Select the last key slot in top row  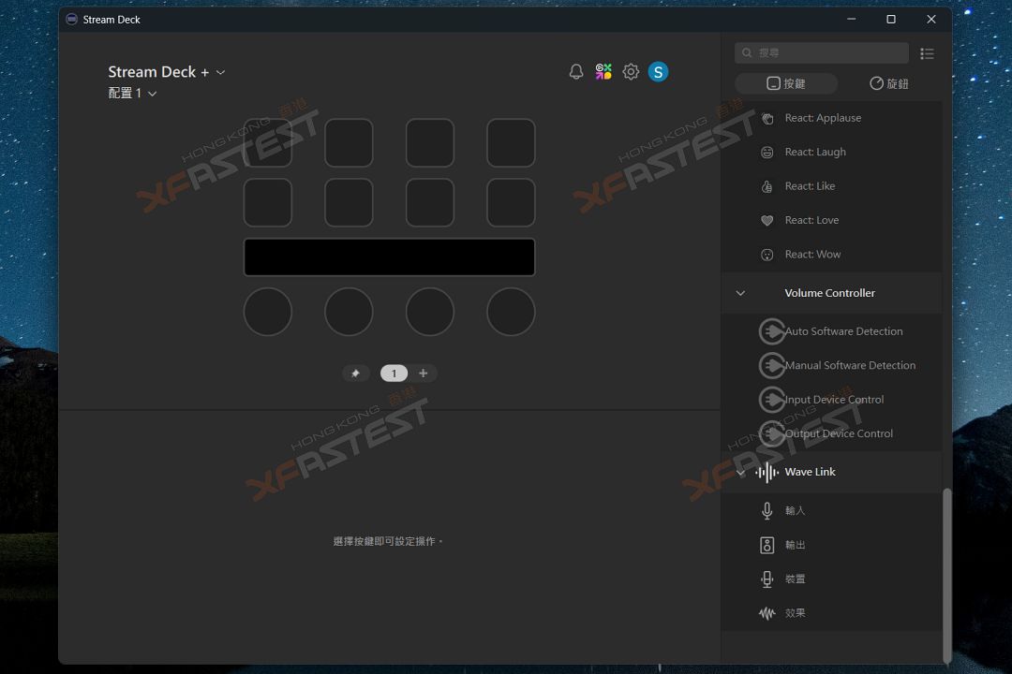tap(511, 142)
